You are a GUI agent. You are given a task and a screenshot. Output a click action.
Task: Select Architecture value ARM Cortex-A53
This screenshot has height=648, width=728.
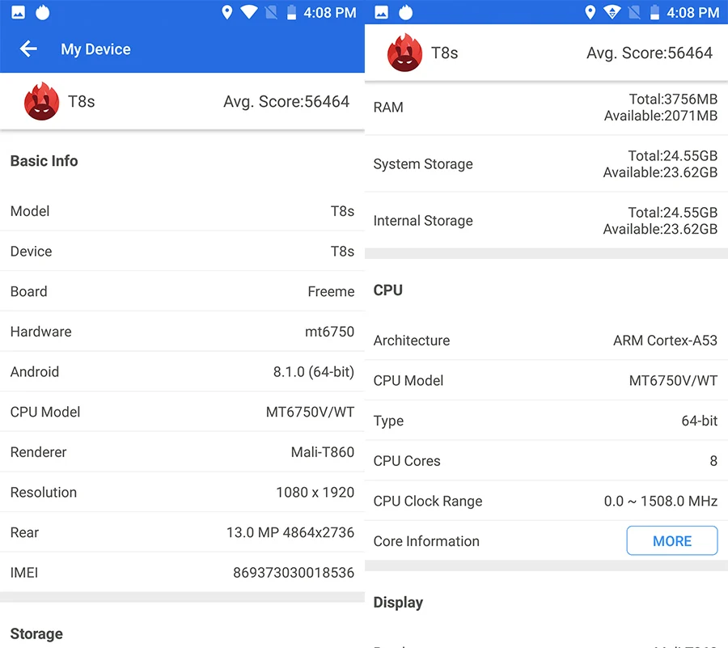pos(666,341)
